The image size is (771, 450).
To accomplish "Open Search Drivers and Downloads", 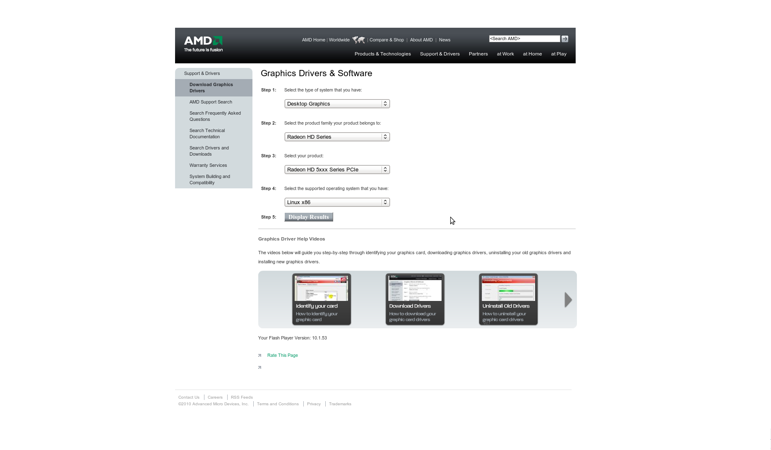I will click(209, 151).
